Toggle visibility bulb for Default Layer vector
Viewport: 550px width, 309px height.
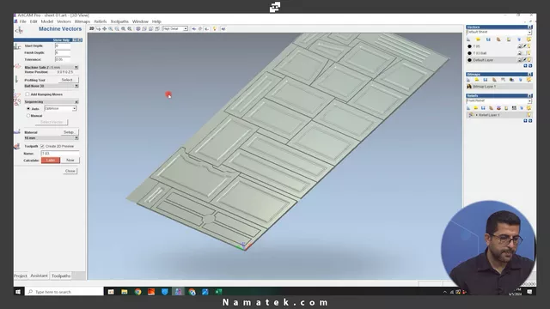[x=529, y=60]
